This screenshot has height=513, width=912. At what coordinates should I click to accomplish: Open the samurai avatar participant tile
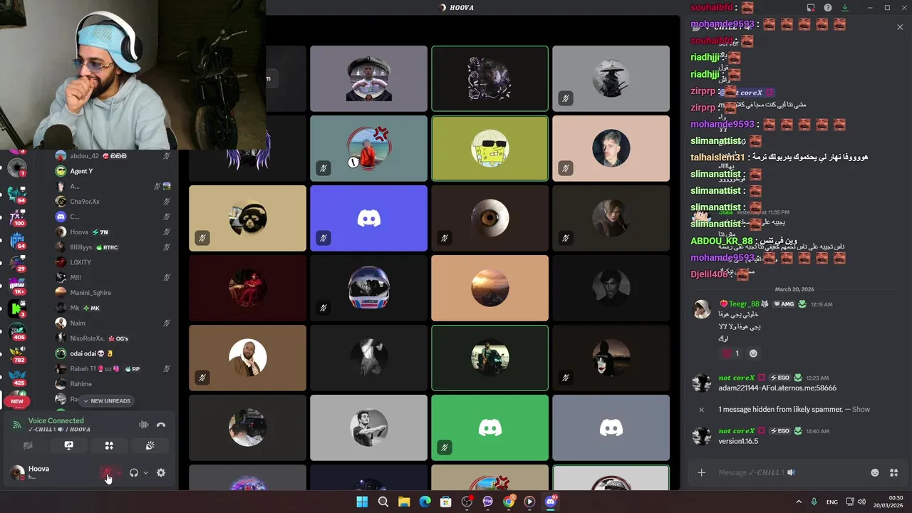pyautogui.click(x=611, y=78)
